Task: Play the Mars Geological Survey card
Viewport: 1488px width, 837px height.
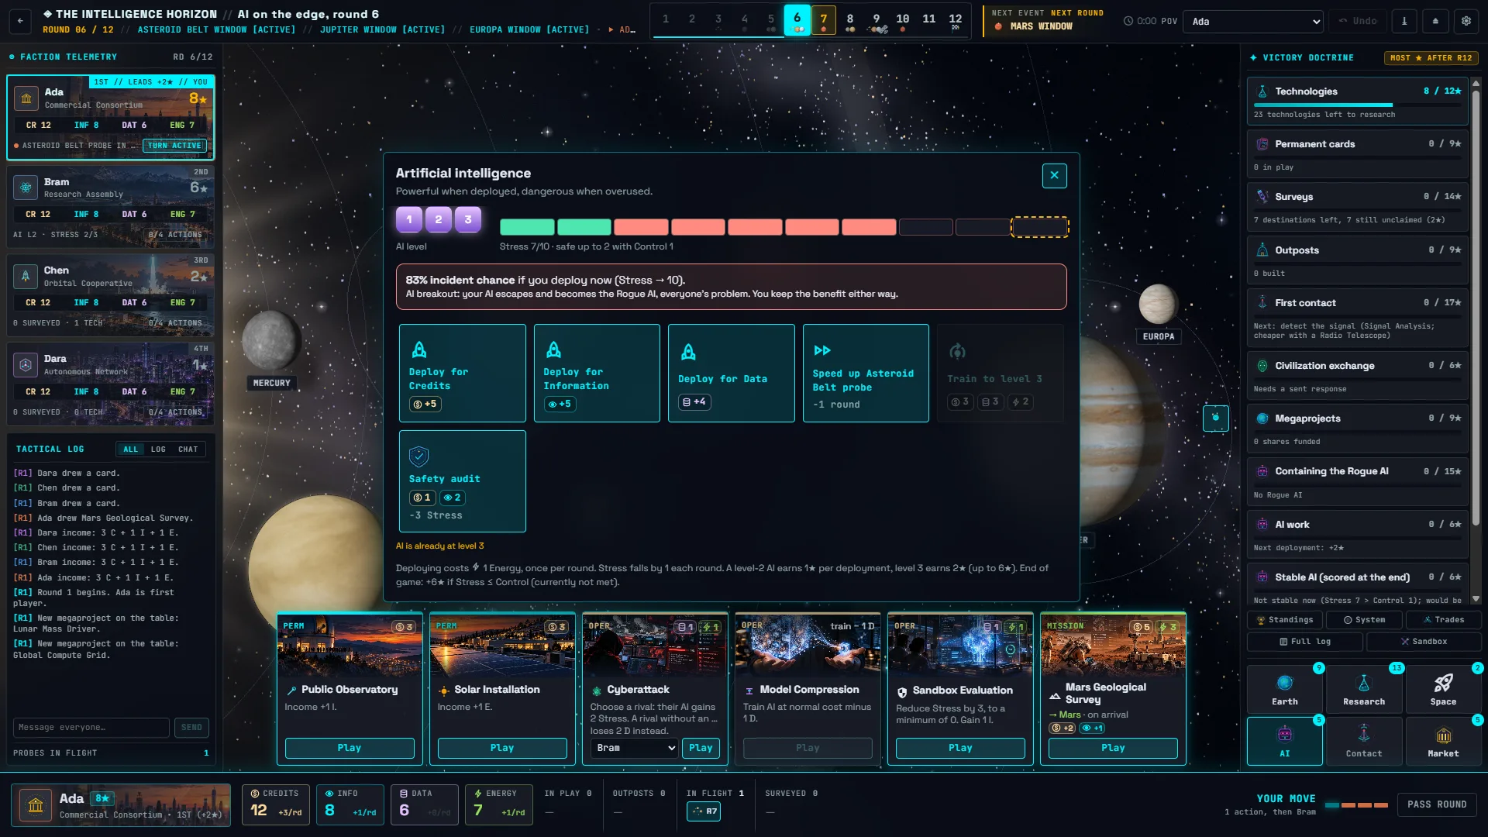Action: point(1113,748)
